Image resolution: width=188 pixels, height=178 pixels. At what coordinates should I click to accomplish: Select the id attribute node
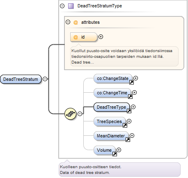pyautogui.click(x=84, y=37)
